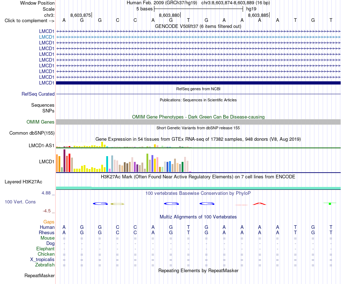
Task: Click the Window Position label
Action: pos(37,3)
